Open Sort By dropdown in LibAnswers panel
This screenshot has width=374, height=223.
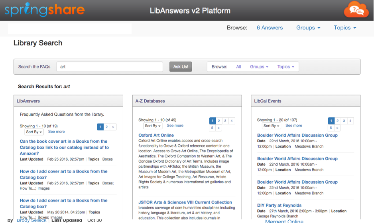coord(34,132)
